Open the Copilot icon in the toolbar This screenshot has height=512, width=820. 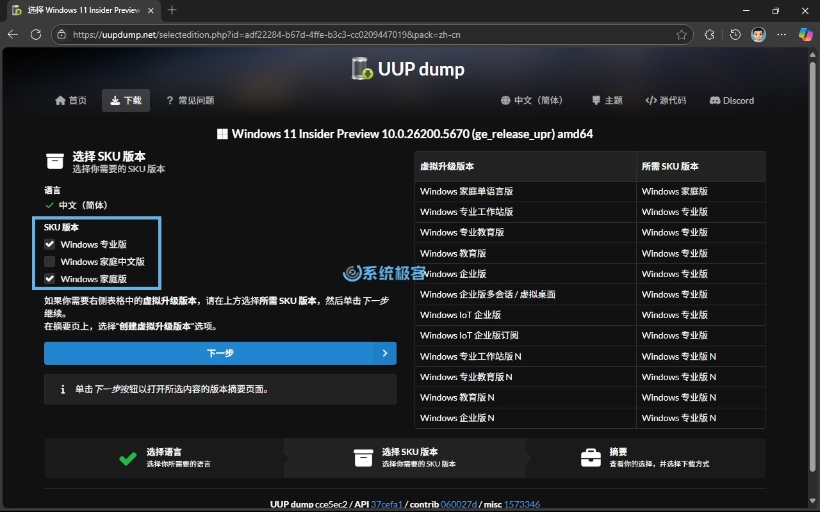click(x=805, y=35)
